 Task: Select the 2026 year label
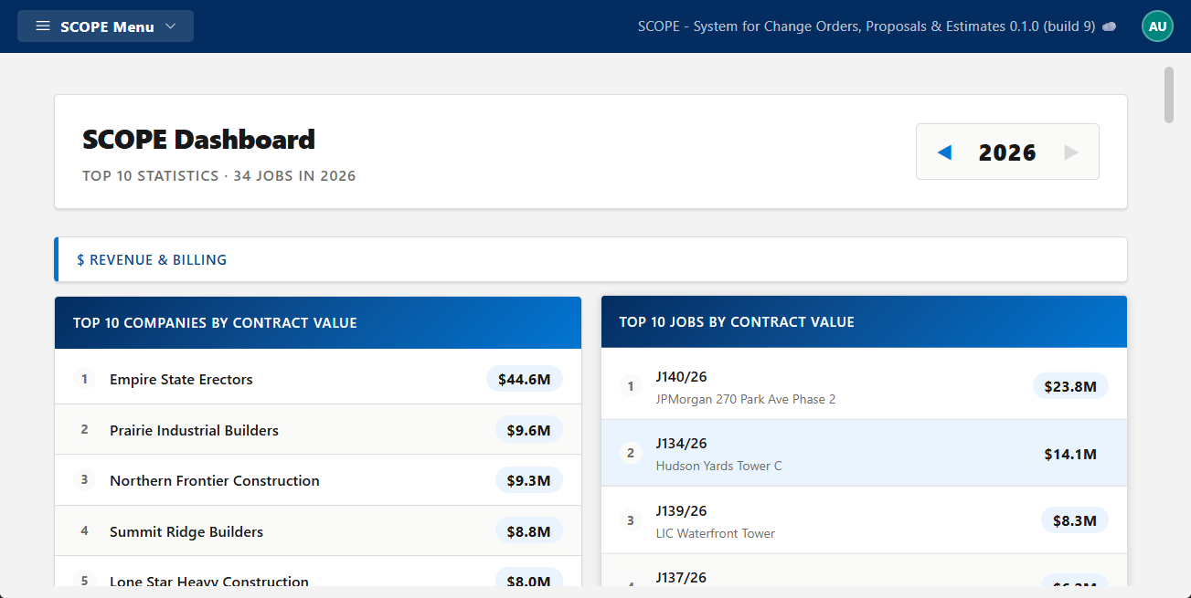[x=1006, y=152]
